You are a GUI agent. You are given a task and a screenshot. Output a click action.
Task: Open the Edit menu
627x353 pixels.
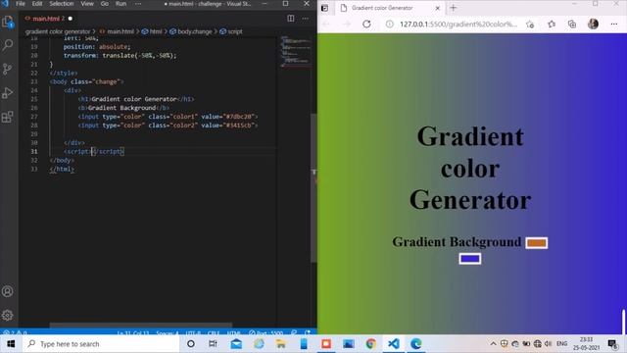click(37, 4)
